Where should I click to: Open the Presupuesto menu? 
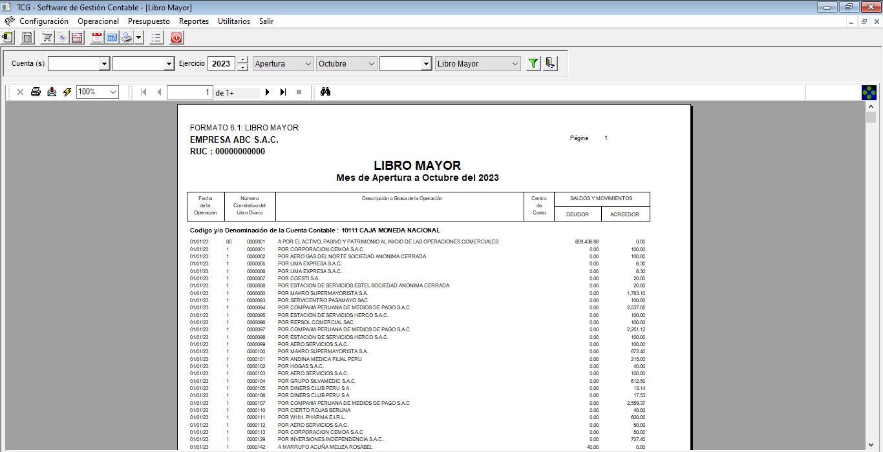(149, 21)
